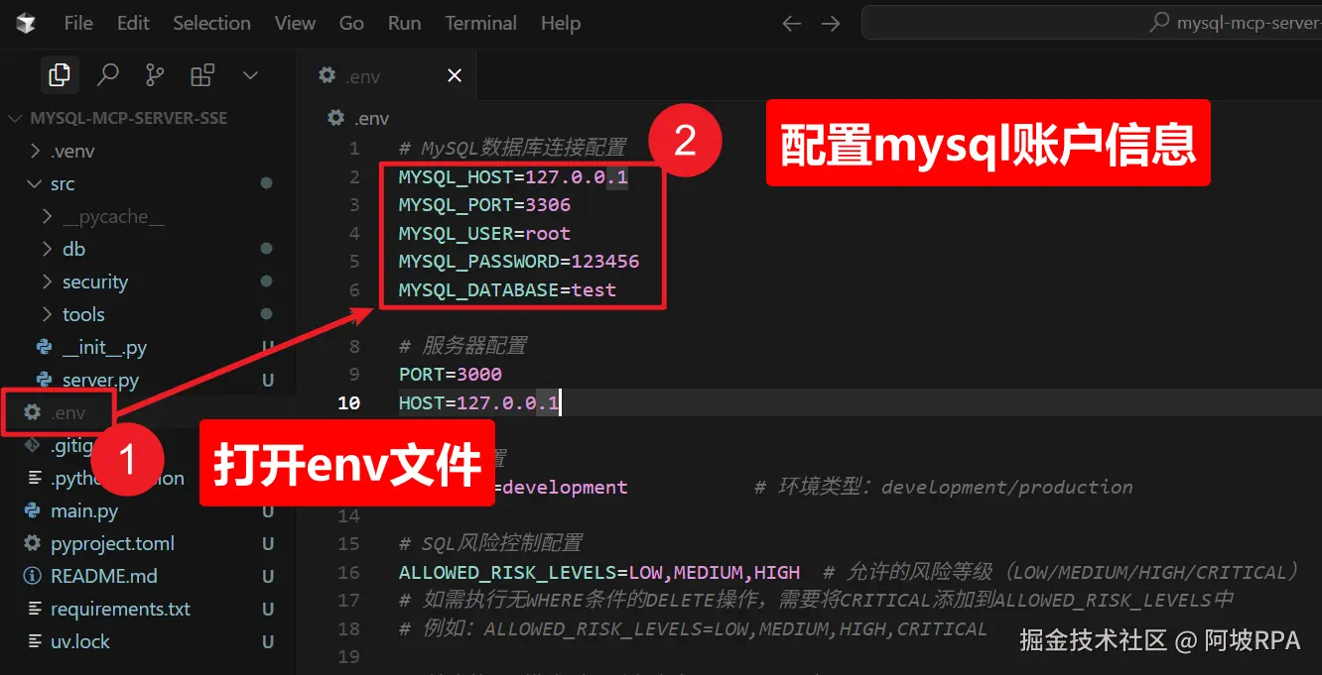This screenshot has width=1322, height=675.
Task: Click the lines icon of uv.lock
Action: (33, 641)
